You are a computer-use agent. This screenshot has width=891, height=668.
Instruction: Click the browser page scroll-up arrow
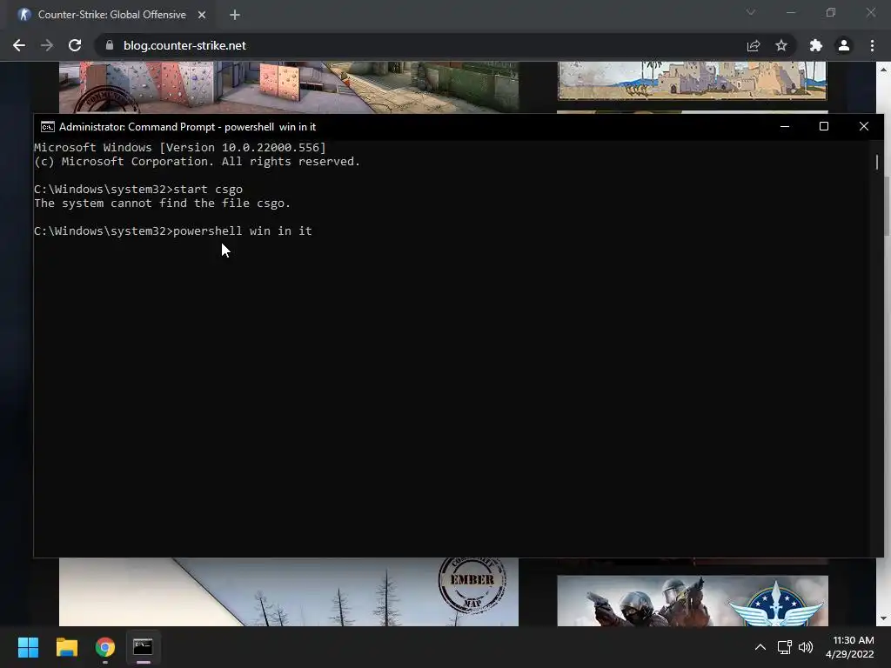pyautogui.click(x=884, y=70)
